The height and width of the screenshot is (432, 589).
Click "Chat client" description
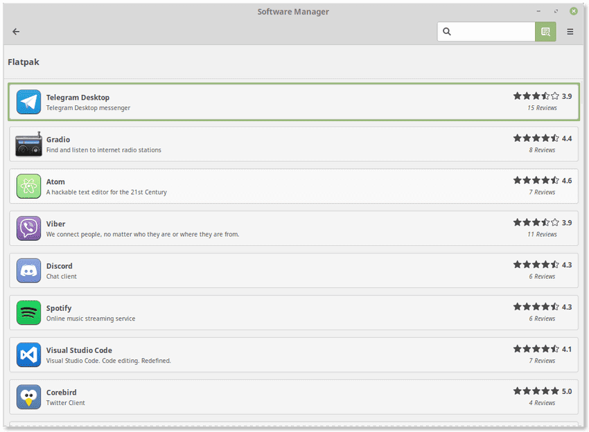click(62, 277)
